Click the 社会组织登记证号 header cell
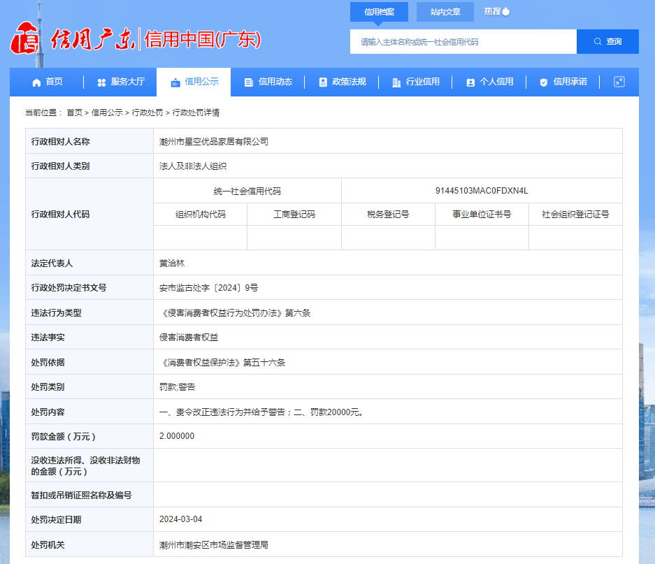Viewport: 655px width, 564px height. click(575, 215)
